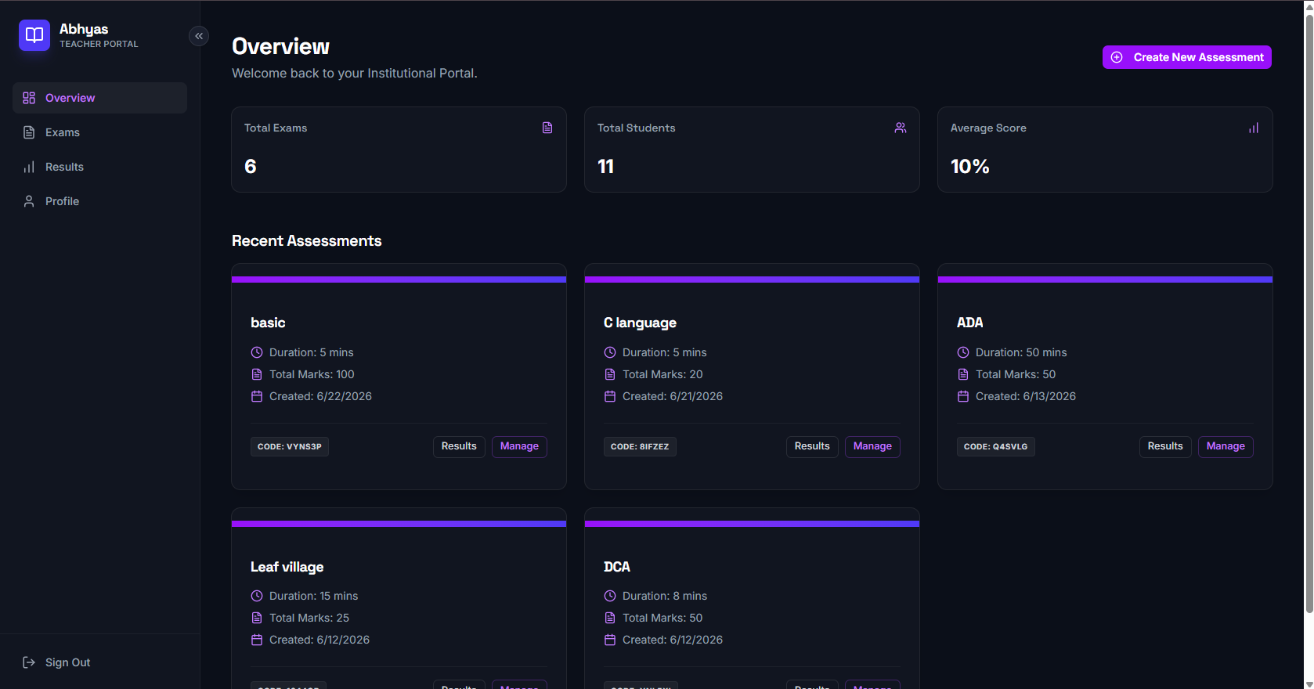The width and height of the screenshot is (1314, 689).
Task: Click 'Duration: 8 mins' text
Action: pyautogui.click(x=665, y=596)
